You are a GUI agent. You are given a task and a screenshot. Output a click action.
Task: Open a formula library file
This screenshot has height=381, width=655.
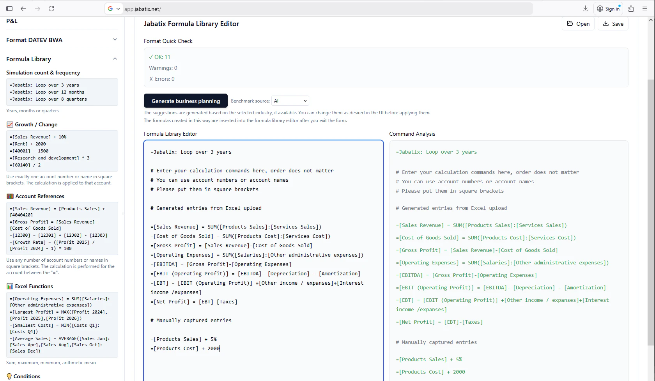[x=578, y=23]
